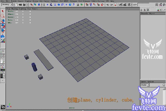166x111 pixels.
Task: Open the panel layout arrow below quick layouts
Action: point(3,80)
